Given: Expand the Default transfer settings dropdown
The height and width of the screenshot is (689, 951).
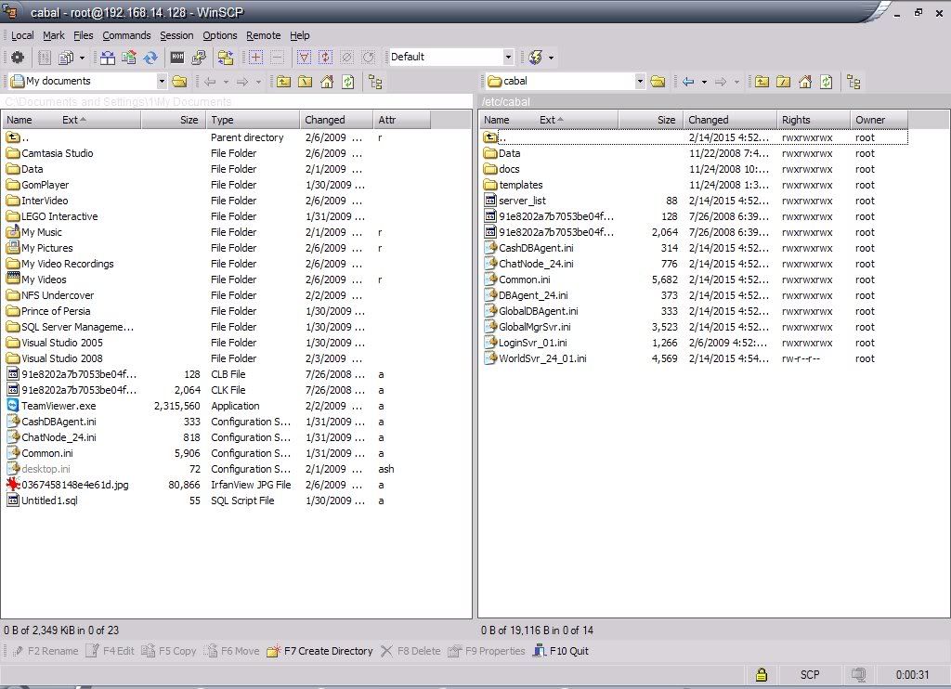Looking at the screenshot, I should pyautogui.click(x=507, y=58).
